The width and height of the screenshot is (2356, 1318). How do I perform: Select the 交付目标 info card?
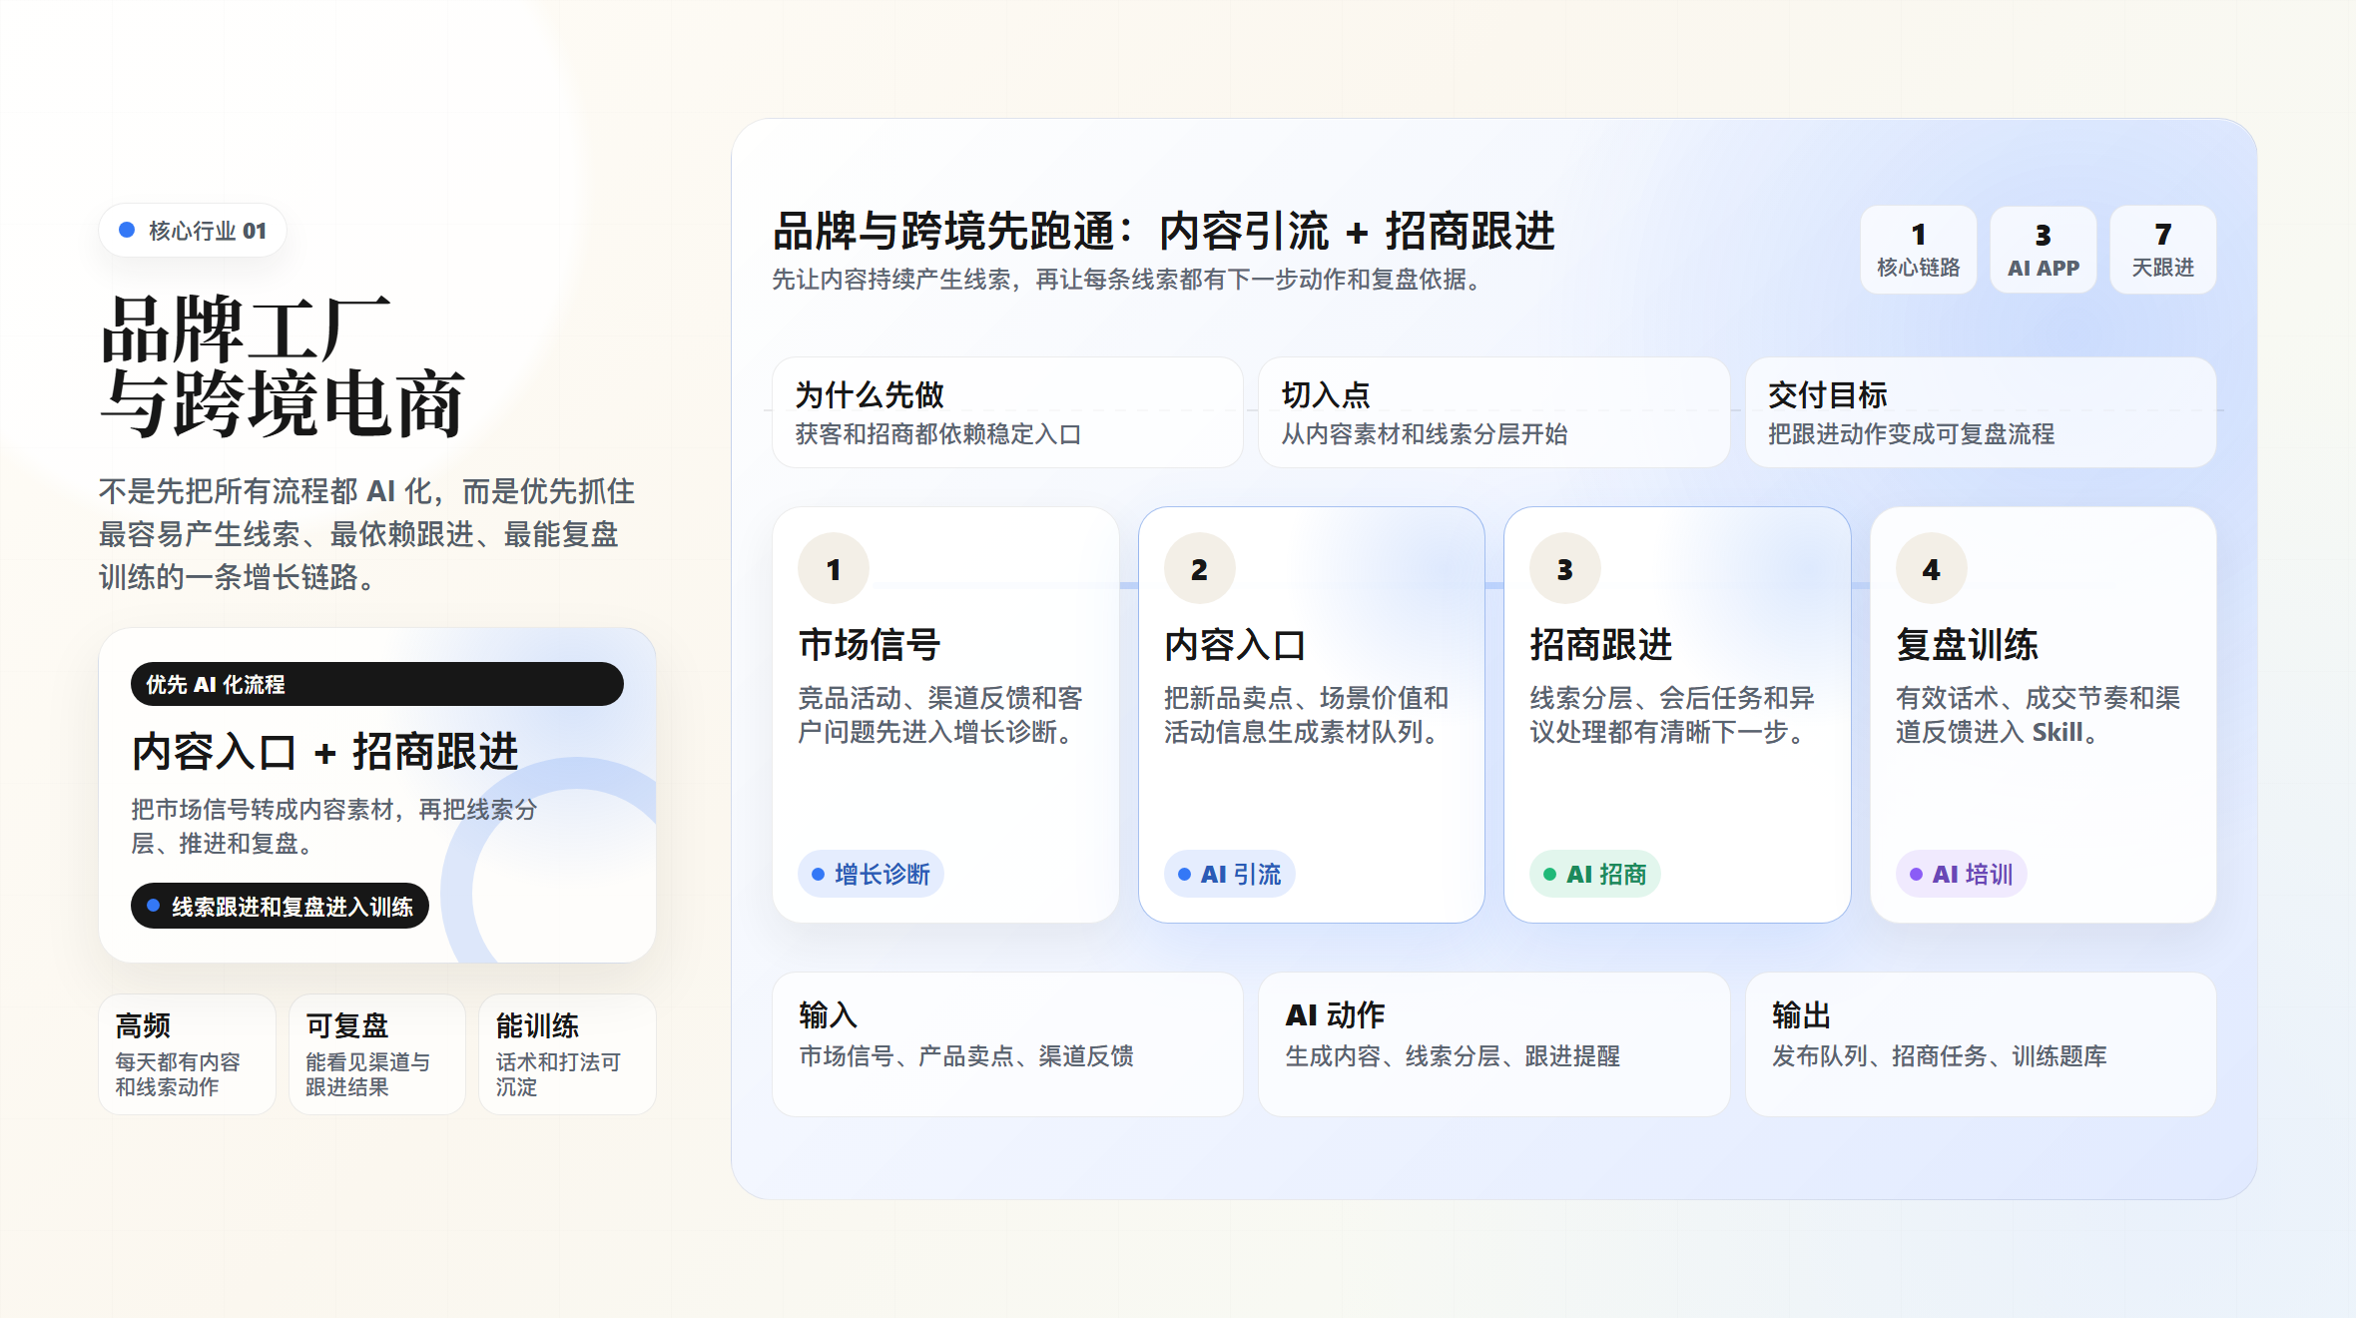(x=1981, y=412)
